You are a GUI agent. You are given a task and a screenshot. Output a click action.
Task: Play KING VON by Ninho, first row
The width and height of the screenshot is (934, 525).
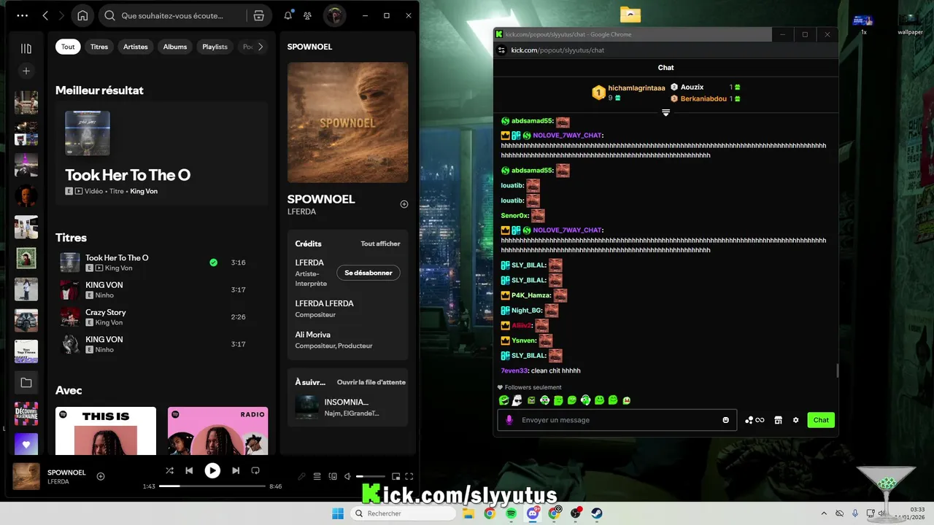(161, 289)
